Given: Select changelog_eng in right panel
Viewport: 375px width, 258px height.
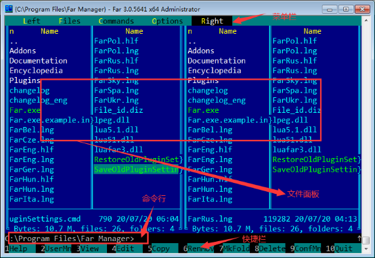Looking at the screenshot, I should click(x=217, y=100).
